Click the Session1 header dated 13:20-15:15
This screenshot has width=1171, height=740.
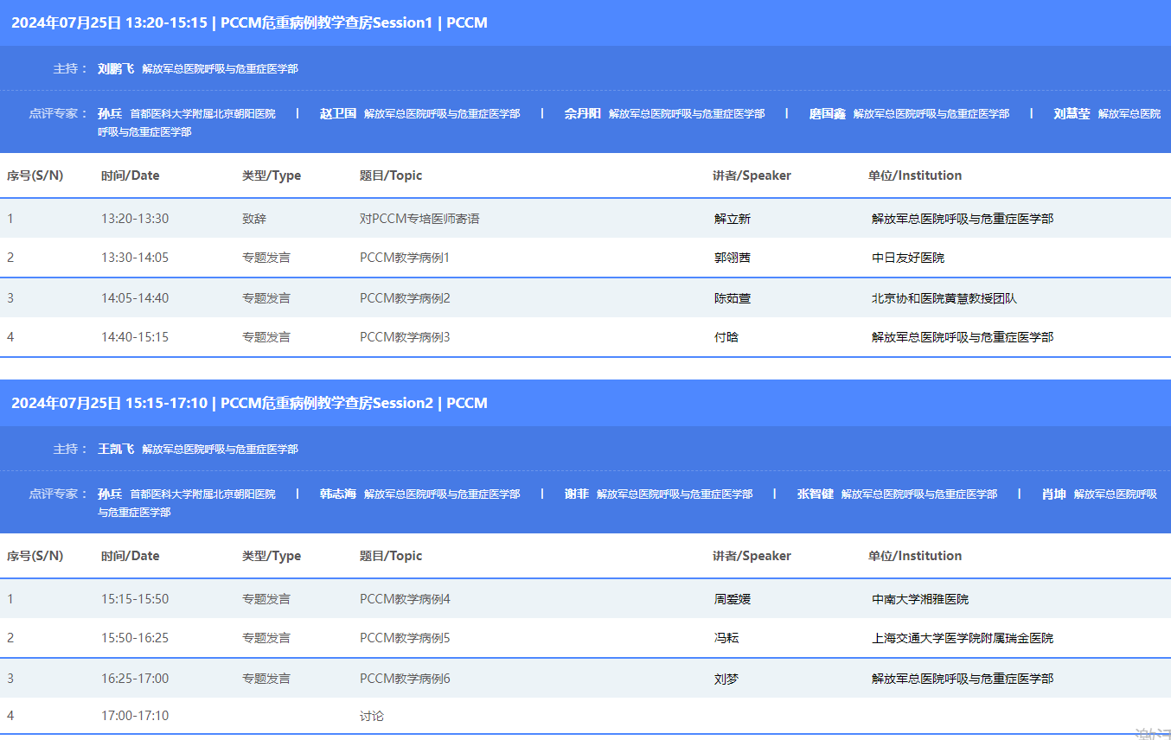click(249, 22)
